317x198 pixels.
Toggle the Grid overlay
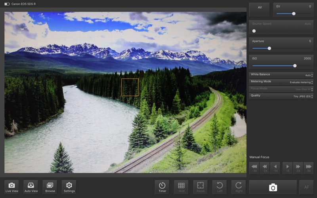point(181,187)
